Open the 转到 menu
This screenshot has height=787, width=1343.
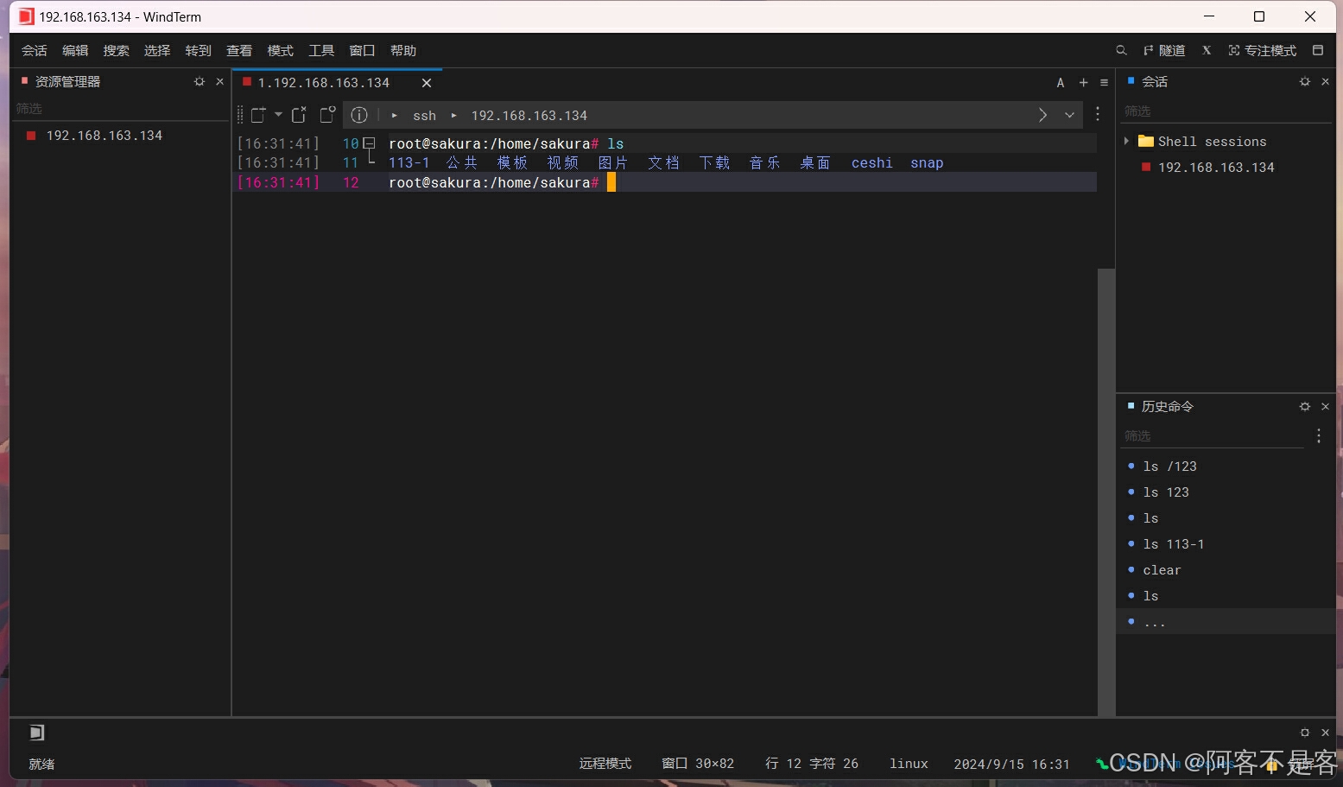199,50
